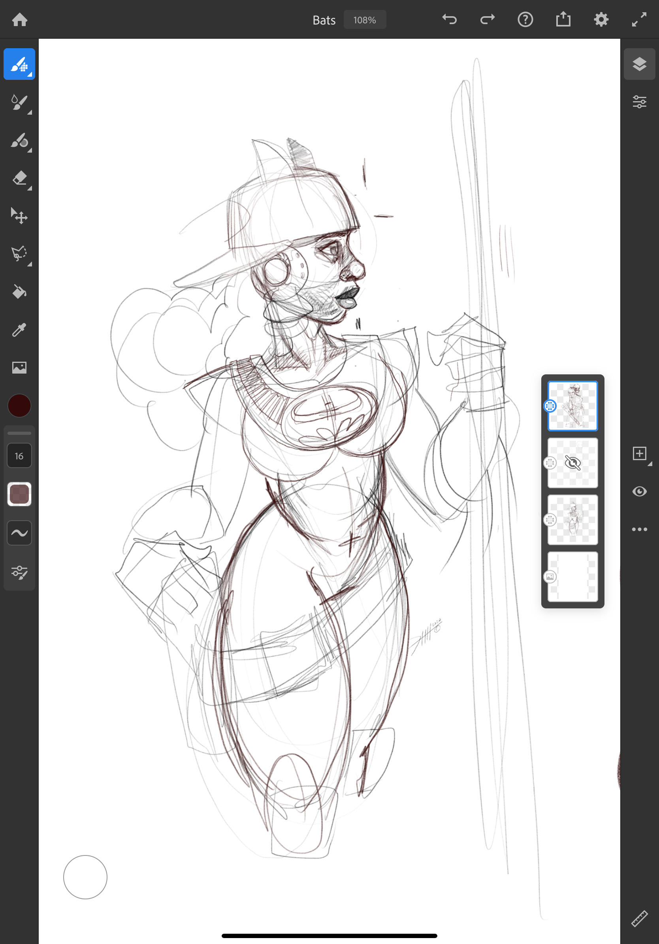659x944 pixels.
Task: Toggle the Layers panel
Action: click(x=640, y=64)
